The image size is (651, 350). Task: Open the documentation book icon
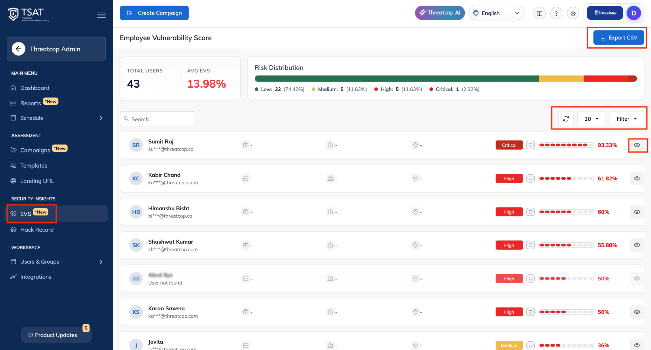(539, 13)
